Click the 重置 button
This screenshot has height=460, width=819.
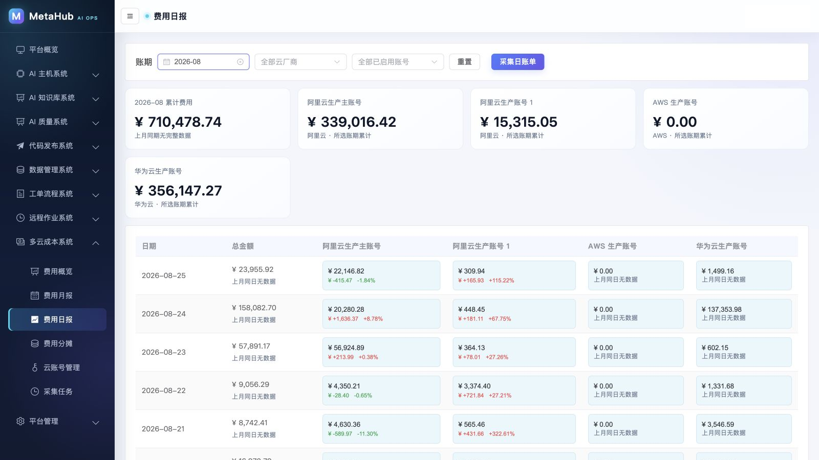[x=465, y=62]
